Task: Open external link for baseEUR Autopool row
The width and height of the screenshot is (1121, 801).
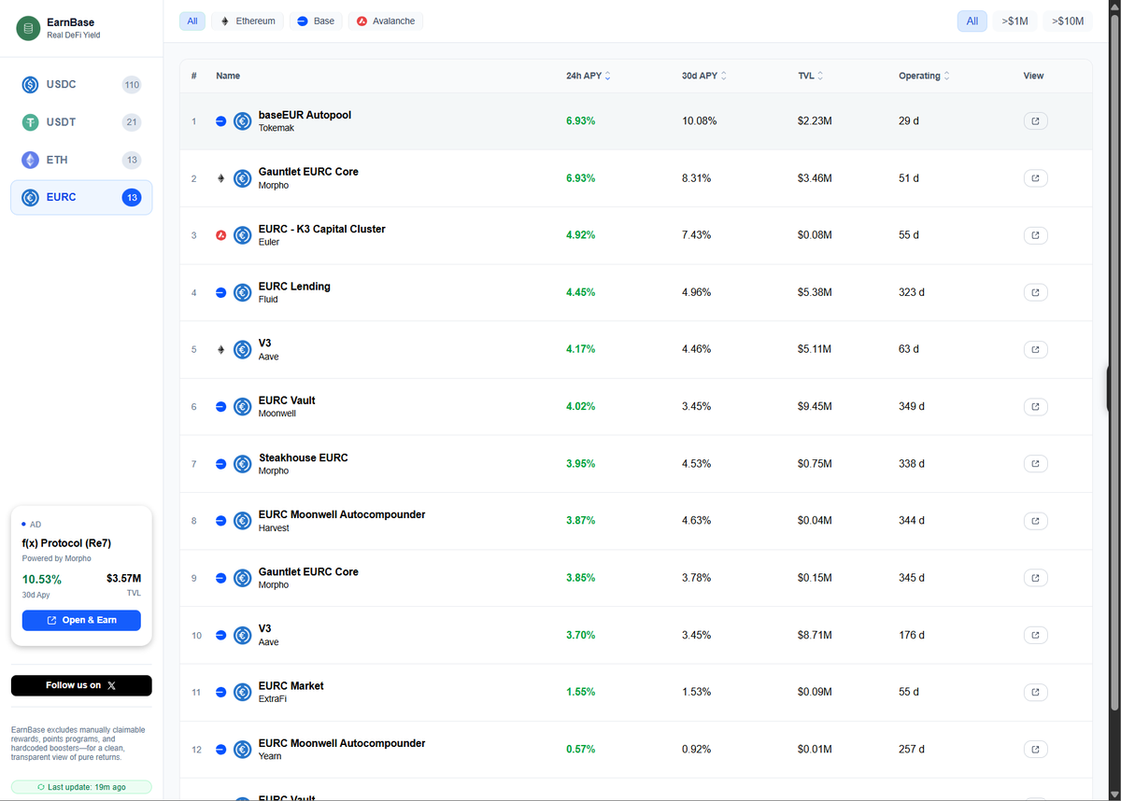Action: pos(1035,121)
